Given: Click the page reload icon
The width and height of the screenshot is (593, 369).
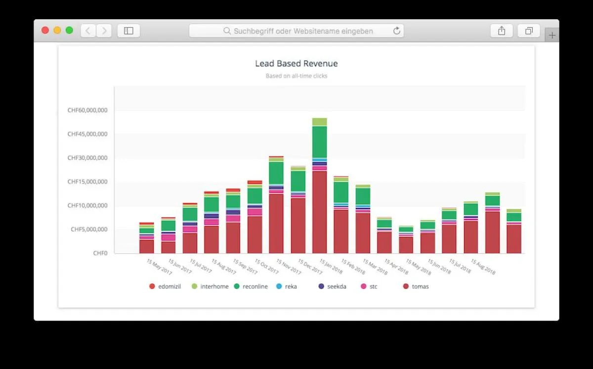Looking at the screenshot, I should pyautogui.click(x=396, y=31).
